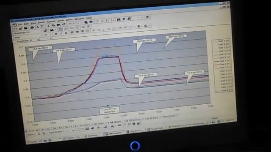
Task: Click Cell 8 [V] legend entry with red line
Action: pyautogui.click(x=222, y=64)
